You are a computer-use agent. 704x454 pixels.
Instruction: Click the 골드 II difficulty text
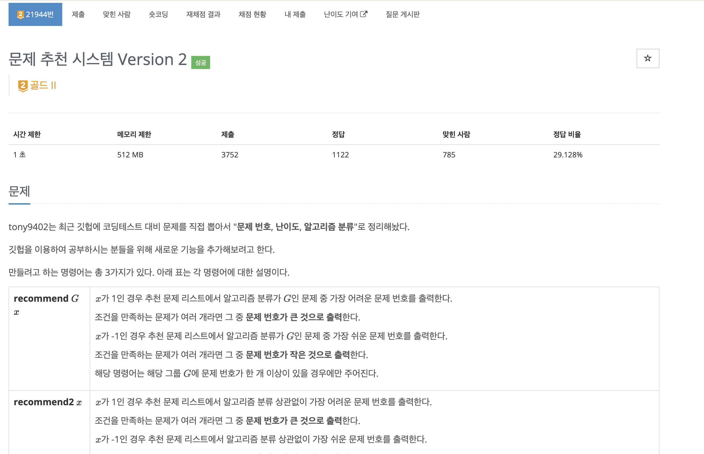[x=43, y=86]
